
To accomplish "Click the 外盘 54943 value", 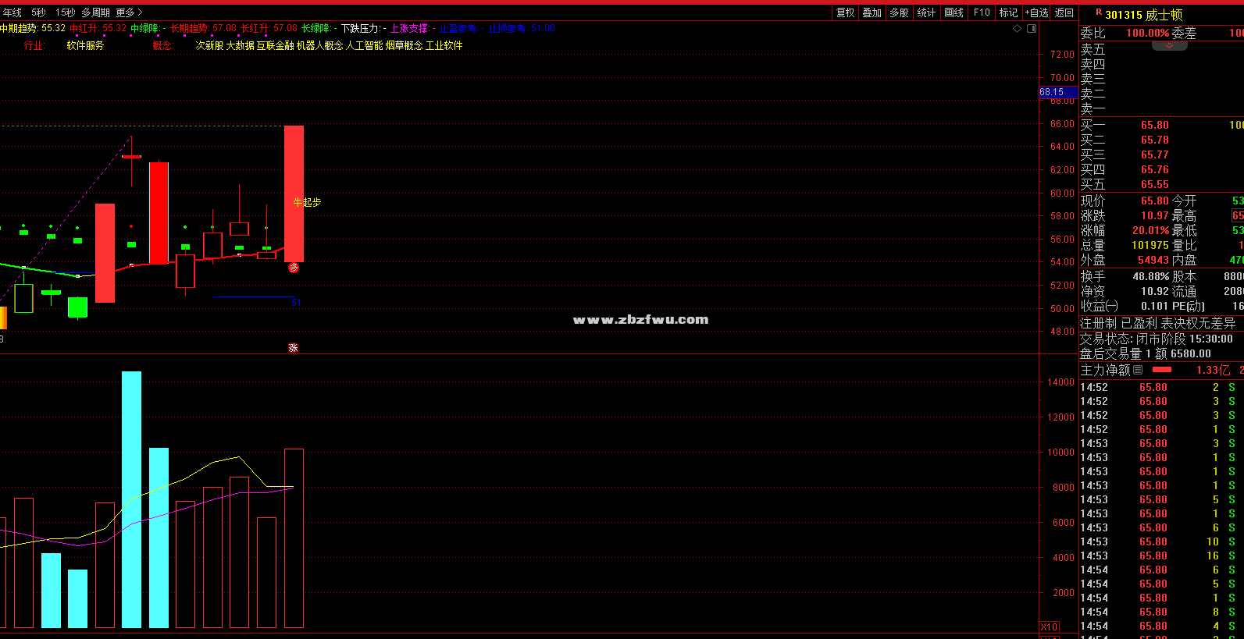I will pyautogui.click(x=1153, y=261).
